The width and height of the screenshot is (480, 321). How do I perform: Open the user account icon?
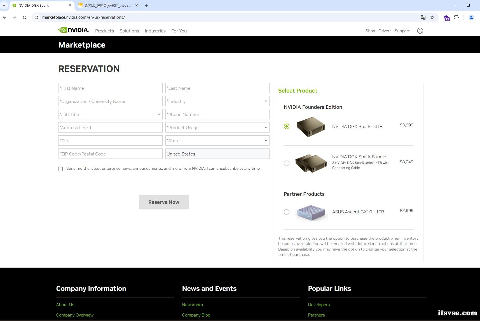tap(420, 31)
